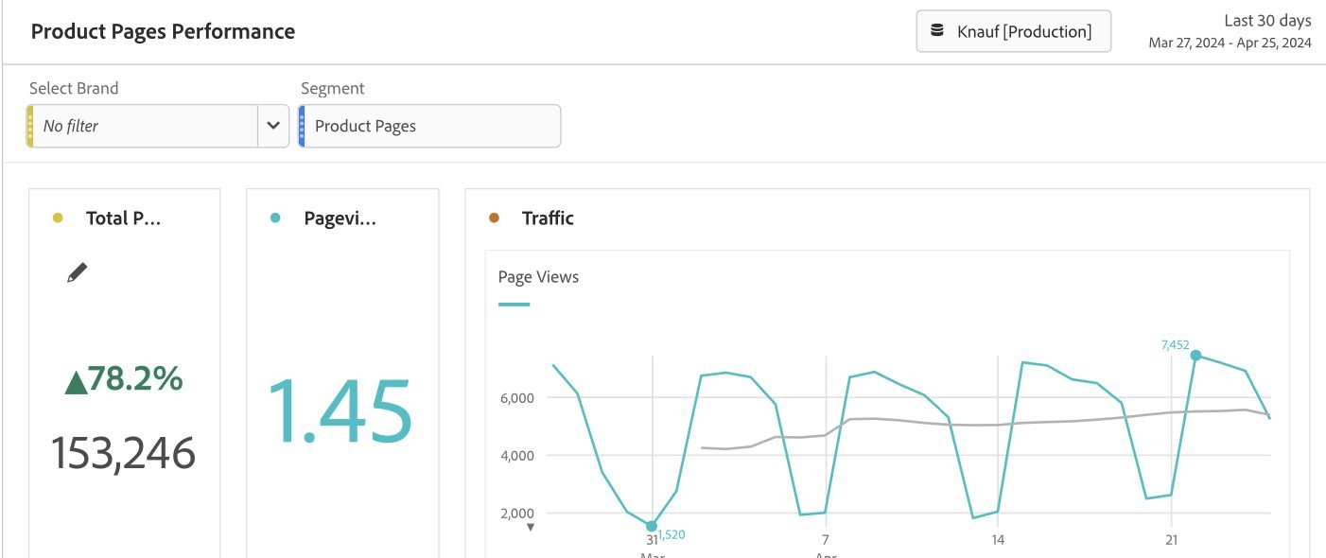Click the database icon beside Knauf [Production]

[937, 31]
